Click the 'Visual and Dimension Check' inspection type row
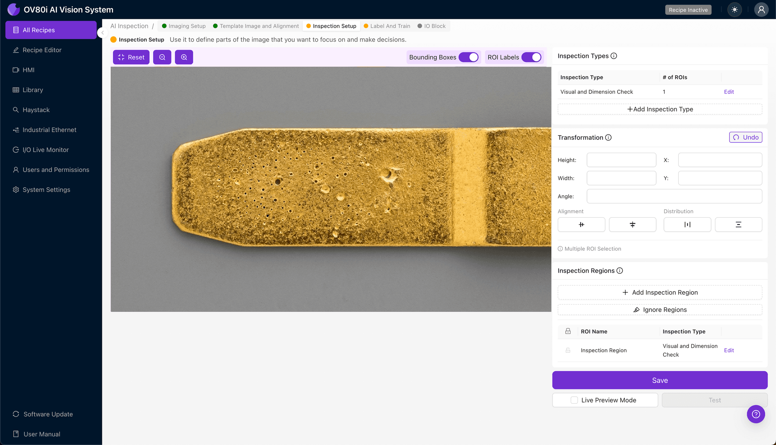 click(660, 92)
